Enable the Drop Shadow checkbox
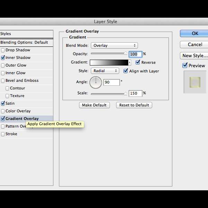Viewport: 208px width, 208px height. click(3, 50)
